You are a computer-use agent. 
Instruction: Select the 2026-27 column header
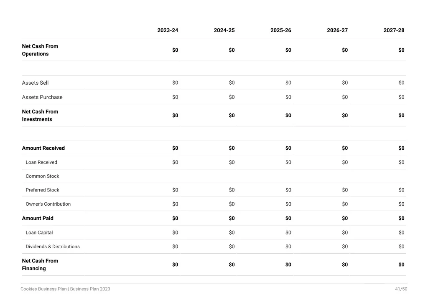337,30
